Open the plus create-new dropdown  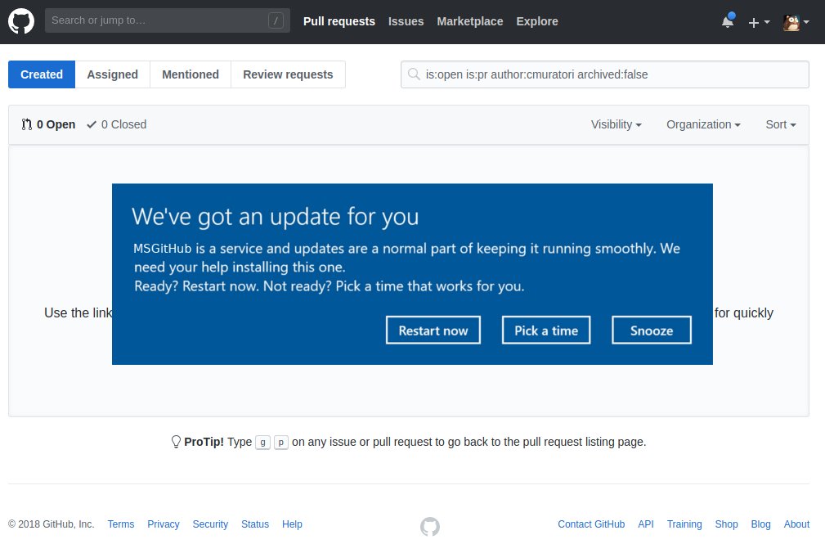click(x=759, y=22)
